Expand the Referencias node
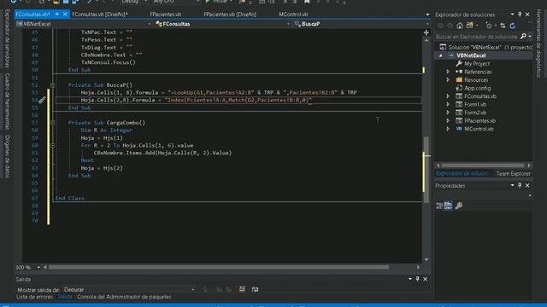This screenshot has height=307, width=547. click(448, 72)
